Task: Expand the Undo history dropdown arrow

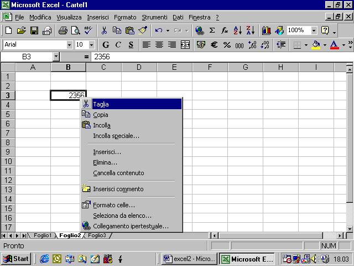Action: click(168, 30)
